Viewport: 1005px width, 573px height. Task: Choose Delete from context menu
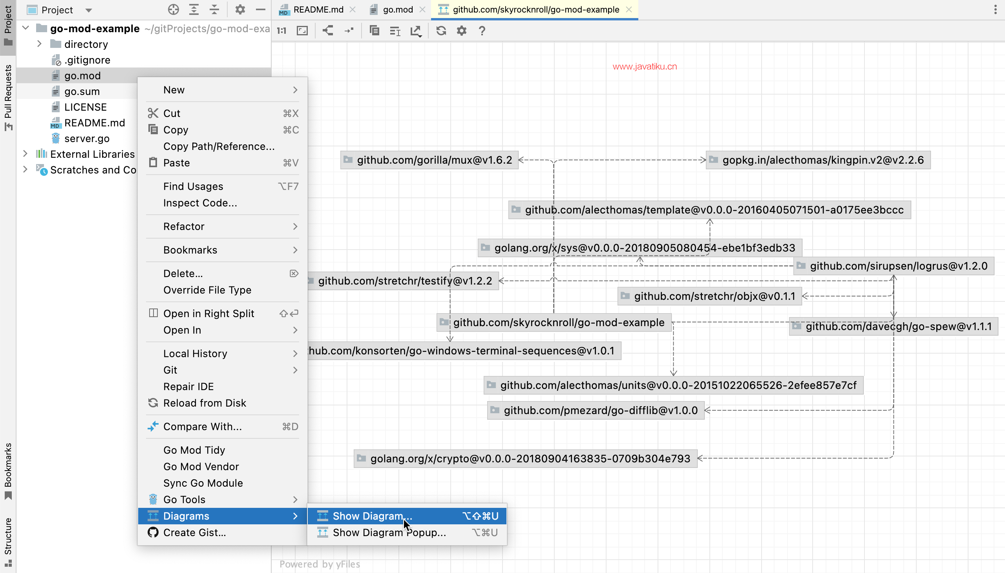tap(223, 274)
